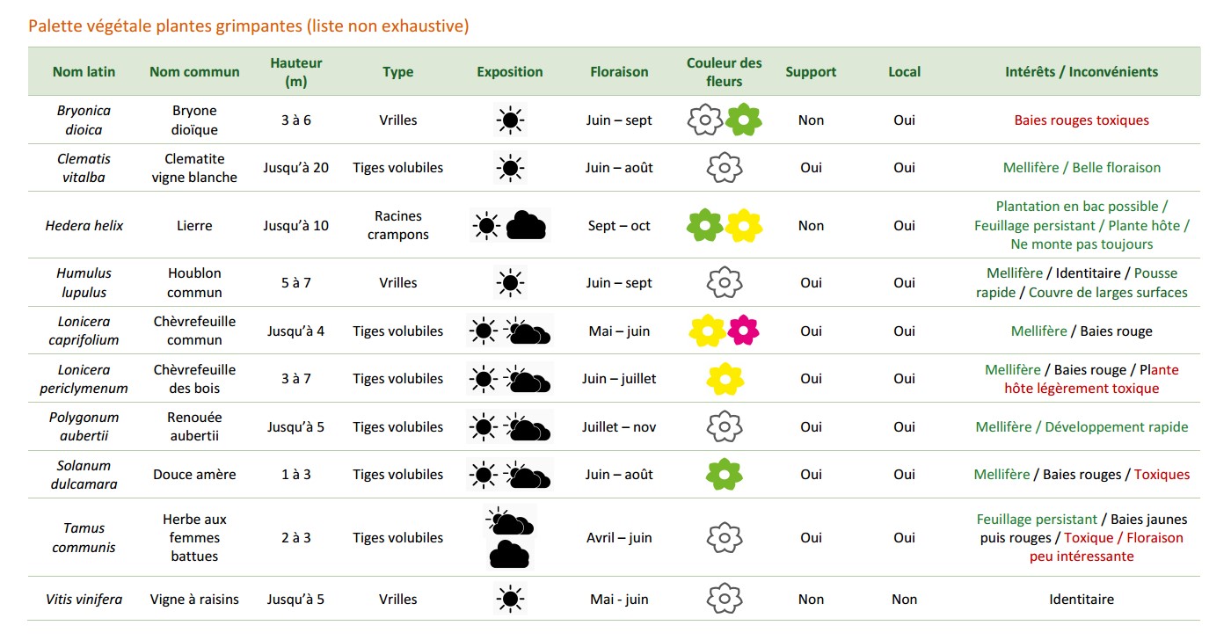Screen dimensions: 1231x640
Task: Click the 'Mellifère / Belle floraison' text
Action: (1082, 167)
